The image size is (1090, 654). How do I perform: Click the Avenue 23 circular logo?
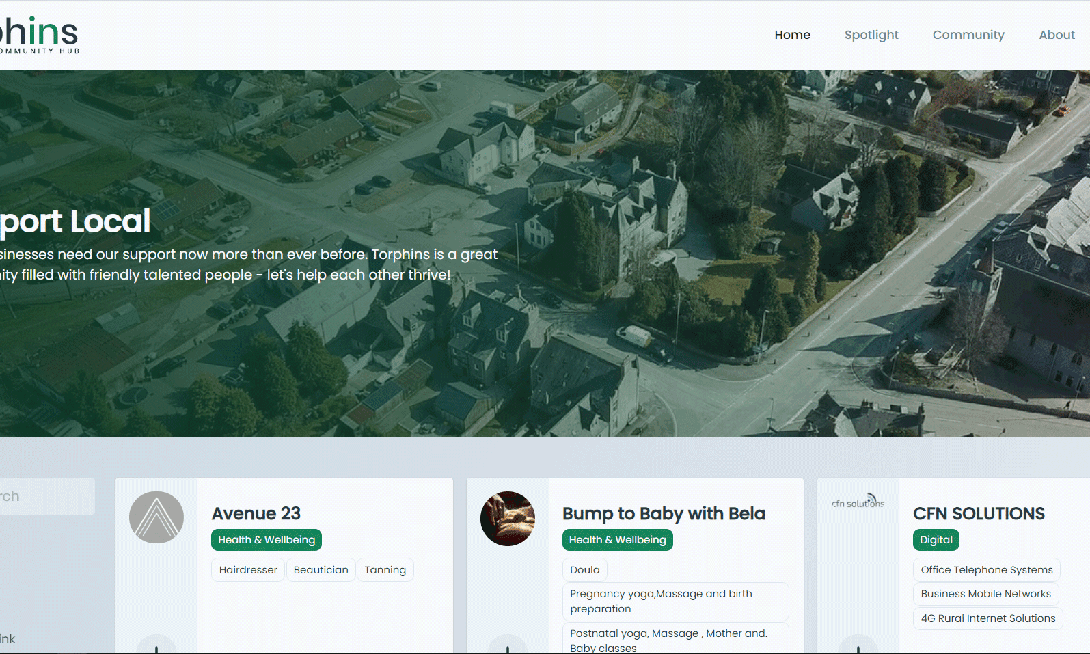(x=156, y=517)
